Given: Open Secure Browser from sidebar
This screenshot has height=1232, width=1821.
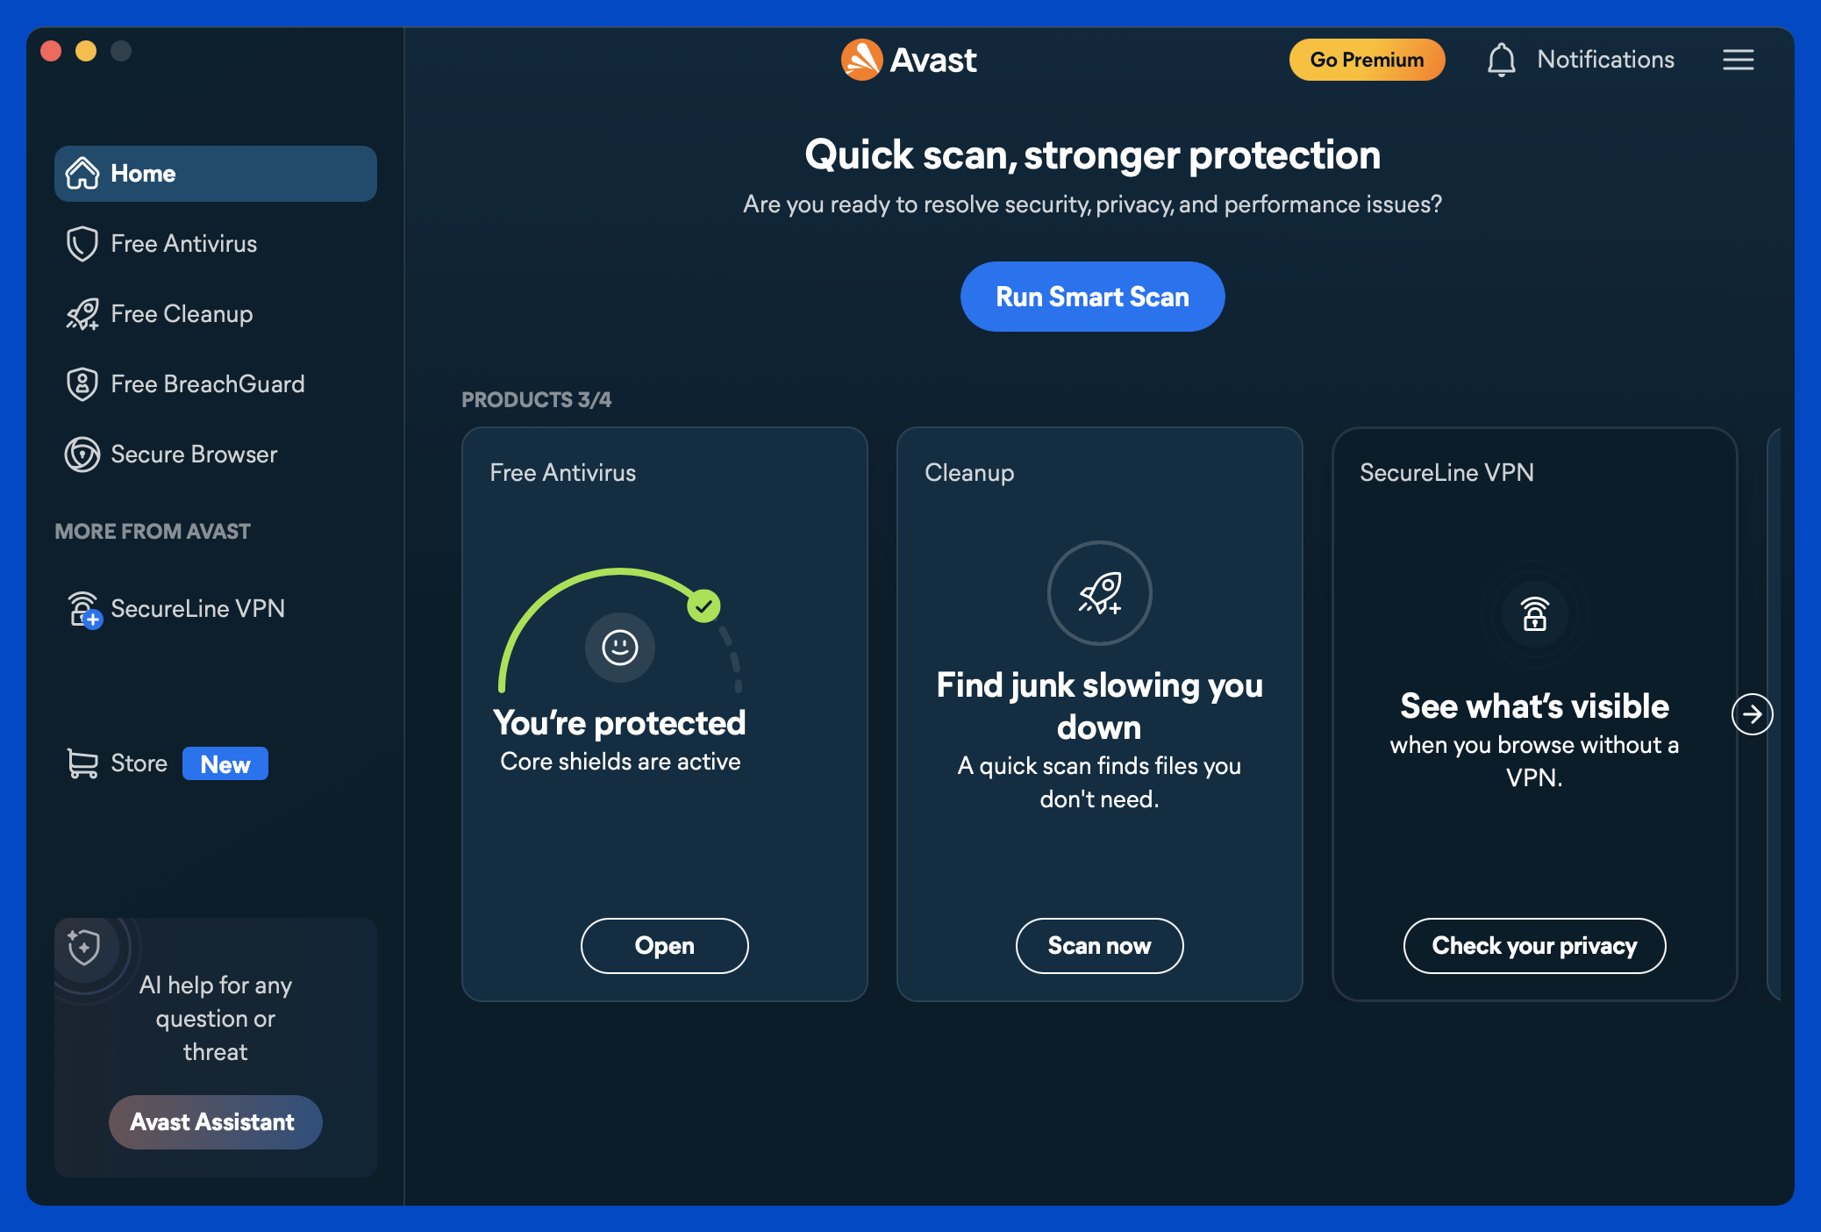Looking at the screenshot, I should click(216, 454).
